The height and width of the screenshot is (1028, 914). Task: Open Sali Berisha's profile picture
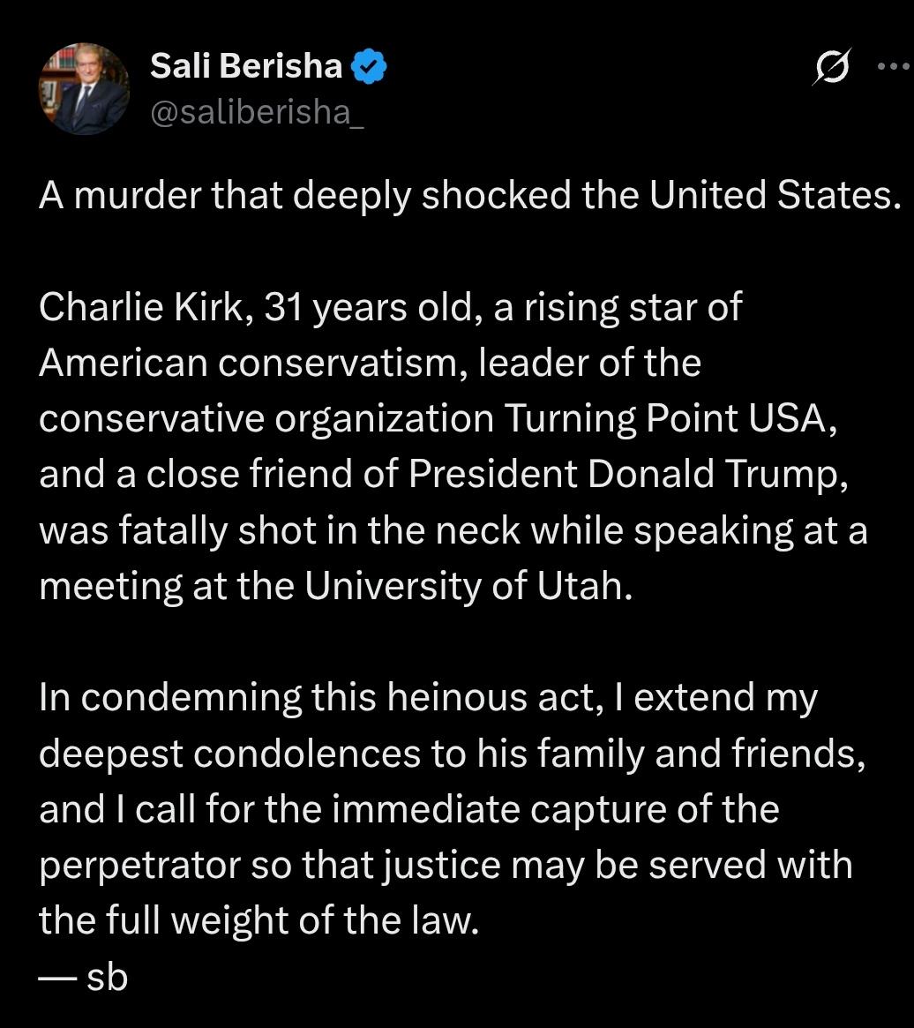[84, 88]
